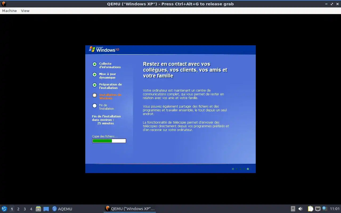Maximize the QEMU window
Image resolution: width=341 pixels, height=213 pixels.
[x=332, y=4]
